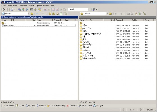
Task: Open the Remote menu
Action: pos(46,6)
